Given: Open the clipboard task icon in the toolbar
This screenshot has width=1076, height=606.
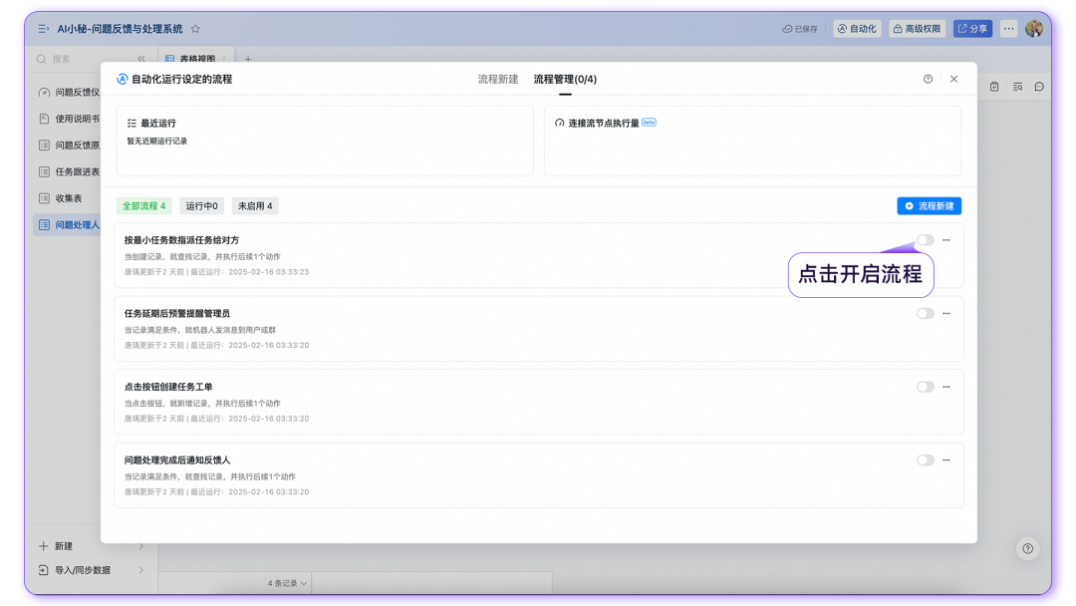Looking at the screenshot, I should [x=994, y=86].
